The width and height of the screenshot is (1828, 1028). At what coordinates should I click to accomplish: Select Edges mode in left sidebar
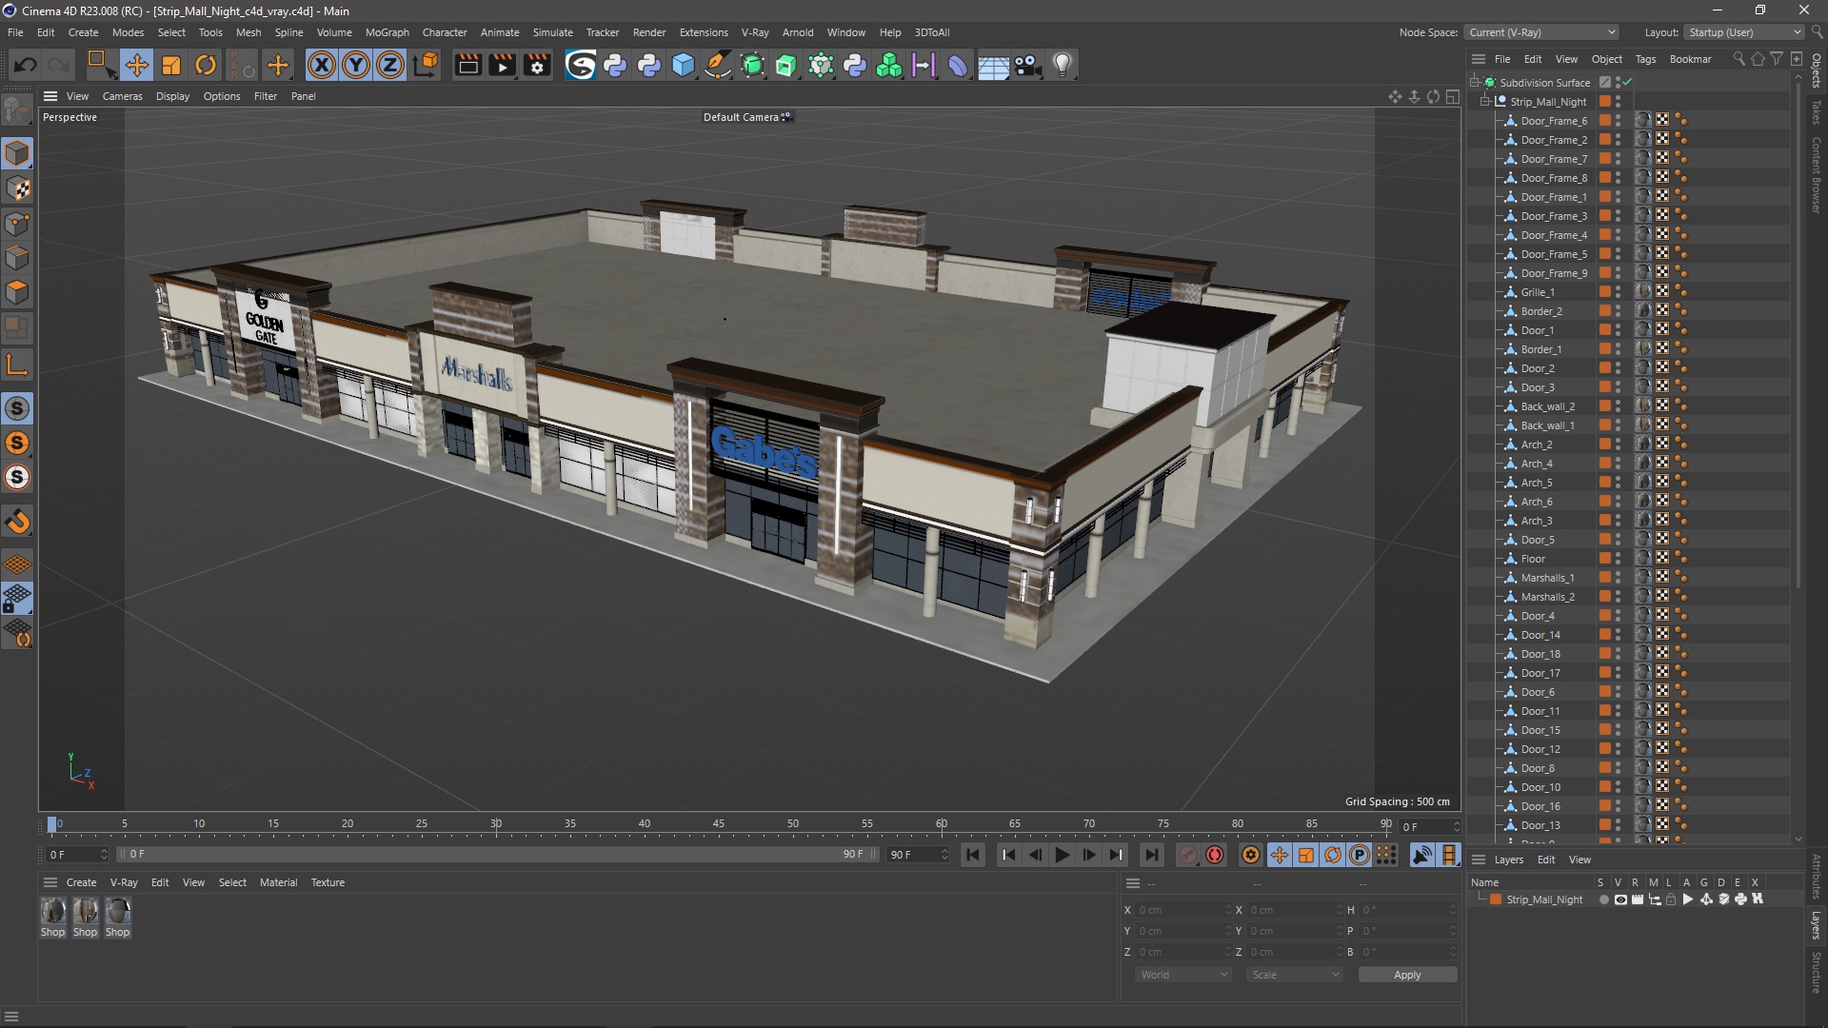tap(18, 258)
